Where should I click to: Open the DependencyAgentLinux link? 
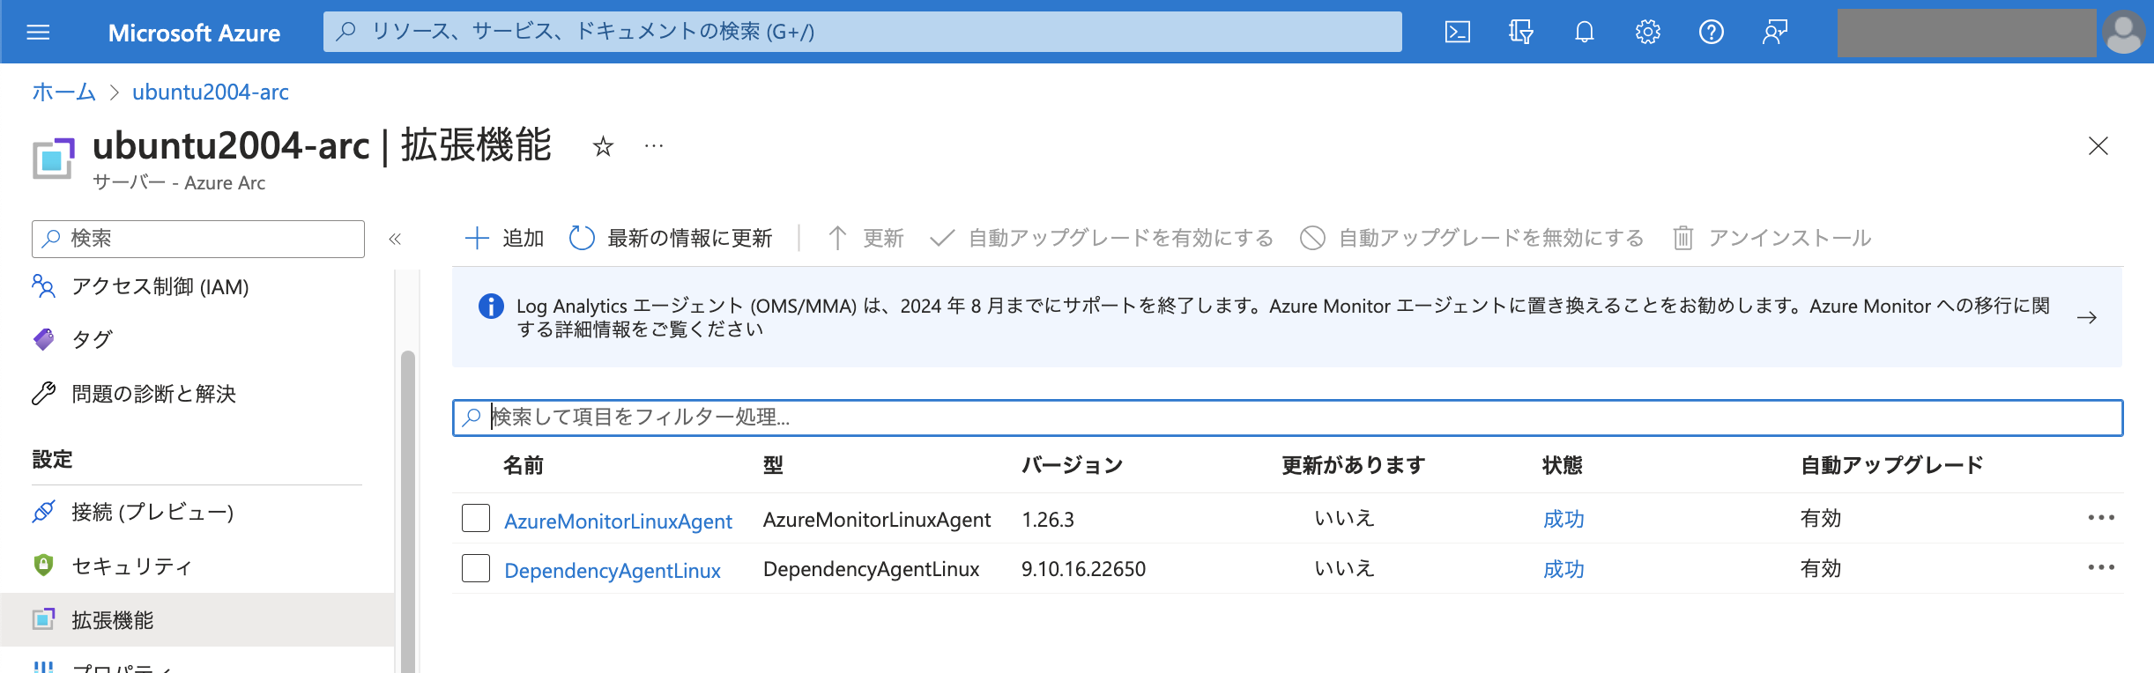point(613,570)
